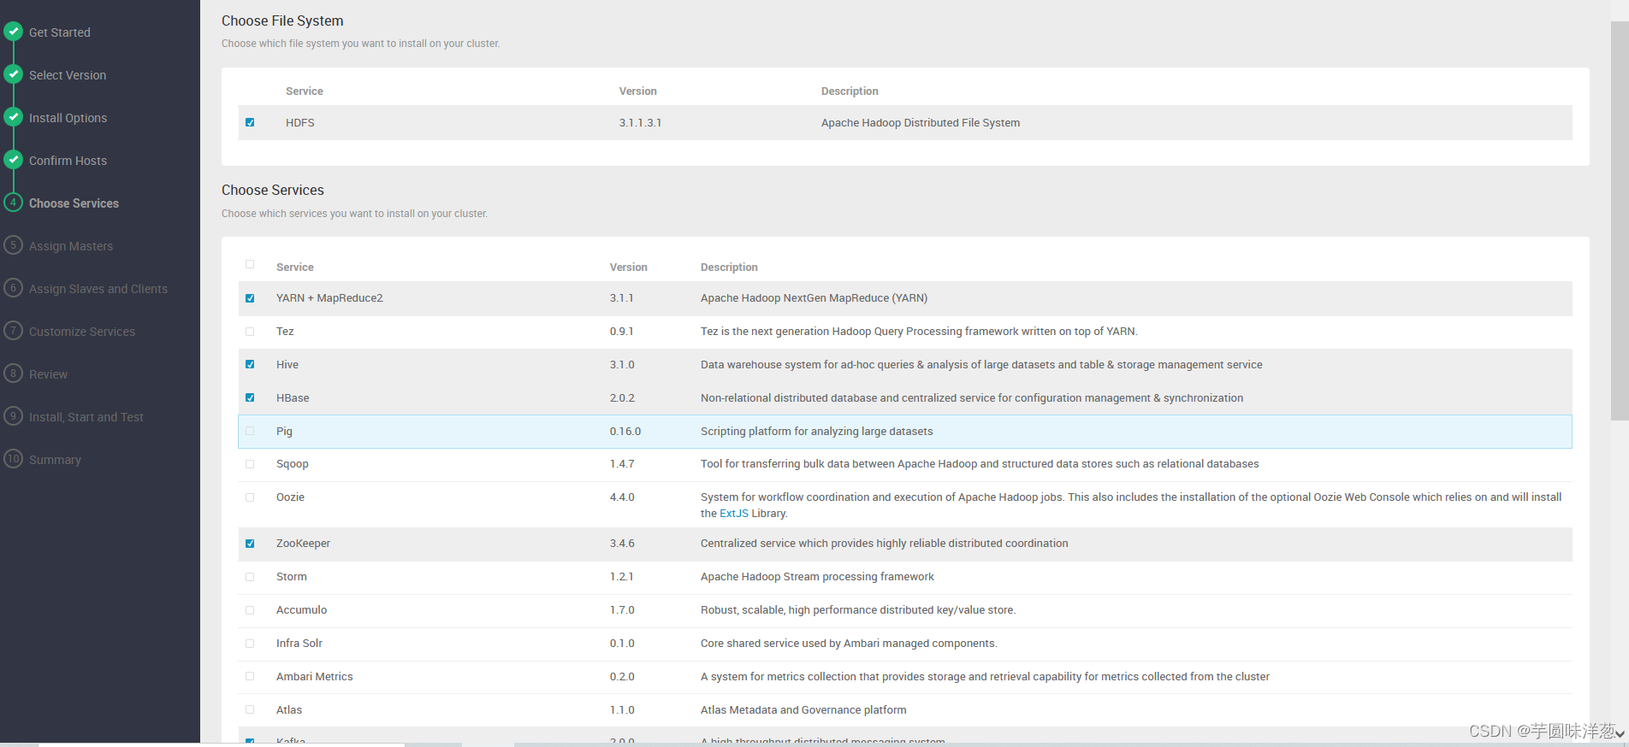Screen dimensions: 1629x747
Task: Click the Install, Start and Test step 9 circle
Action: (13, 416)
